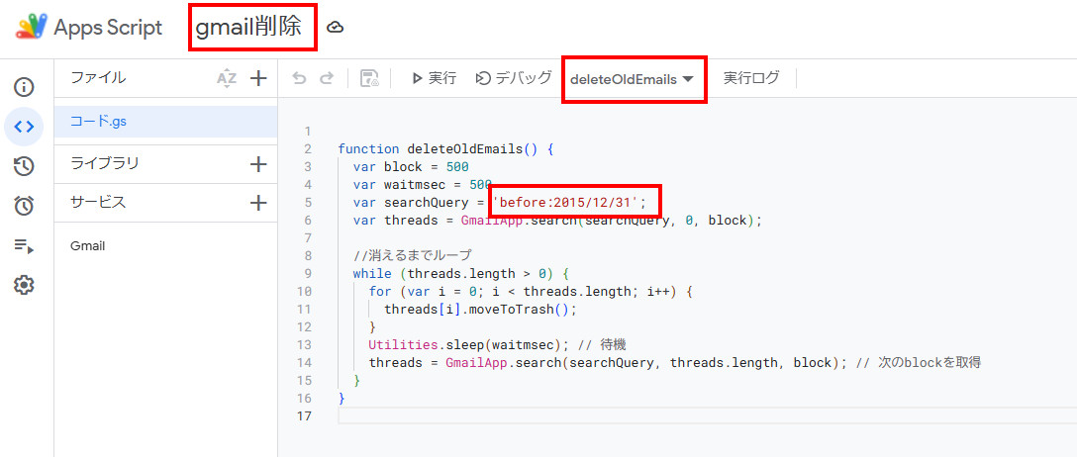The width and height of the screenshot is (1077, 457).
Task: Click line number 17 in gutter
Action: [x=304, y=415]
